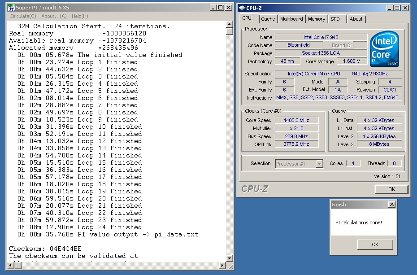Viewport: 417px width, 275px height.
Task: Click the L1 Data '4 x 32 KBytes' value
Action: point(379,120)
